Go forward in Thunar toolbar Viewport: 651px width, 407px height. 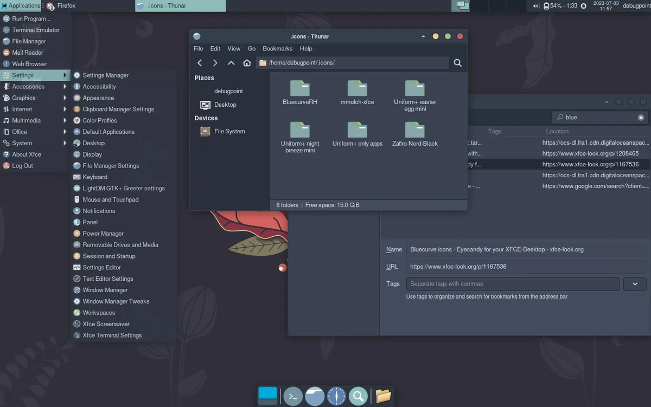tap(215, 63)
